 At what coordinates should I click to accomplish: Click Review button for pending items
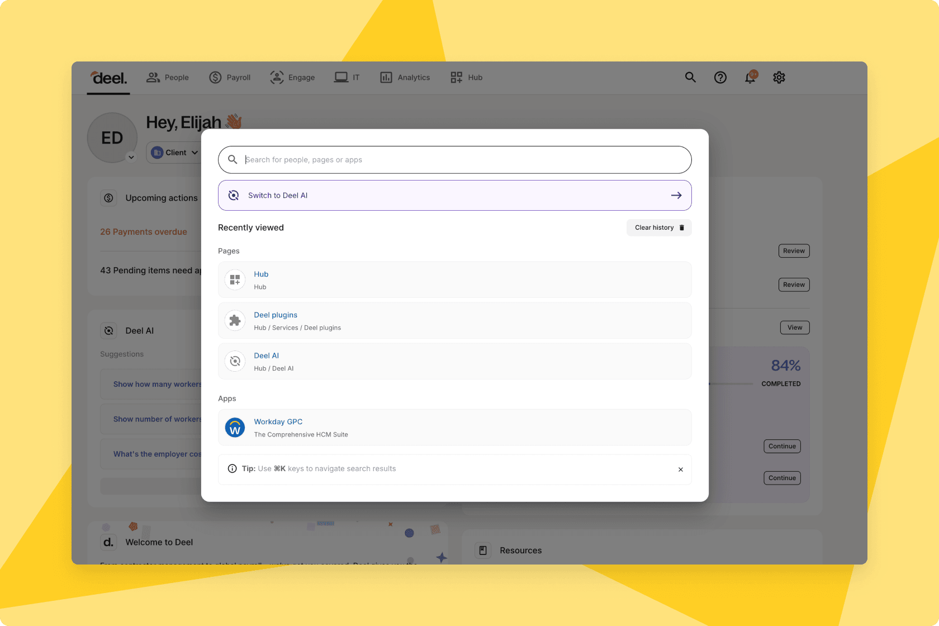[x=794, y=285]
